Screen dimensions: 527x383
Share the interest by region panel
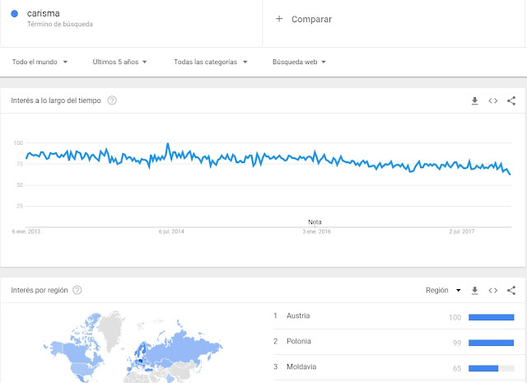click(511, 290)
